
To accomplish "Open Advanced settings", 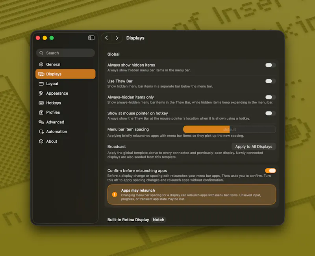I will pos(65,122).
